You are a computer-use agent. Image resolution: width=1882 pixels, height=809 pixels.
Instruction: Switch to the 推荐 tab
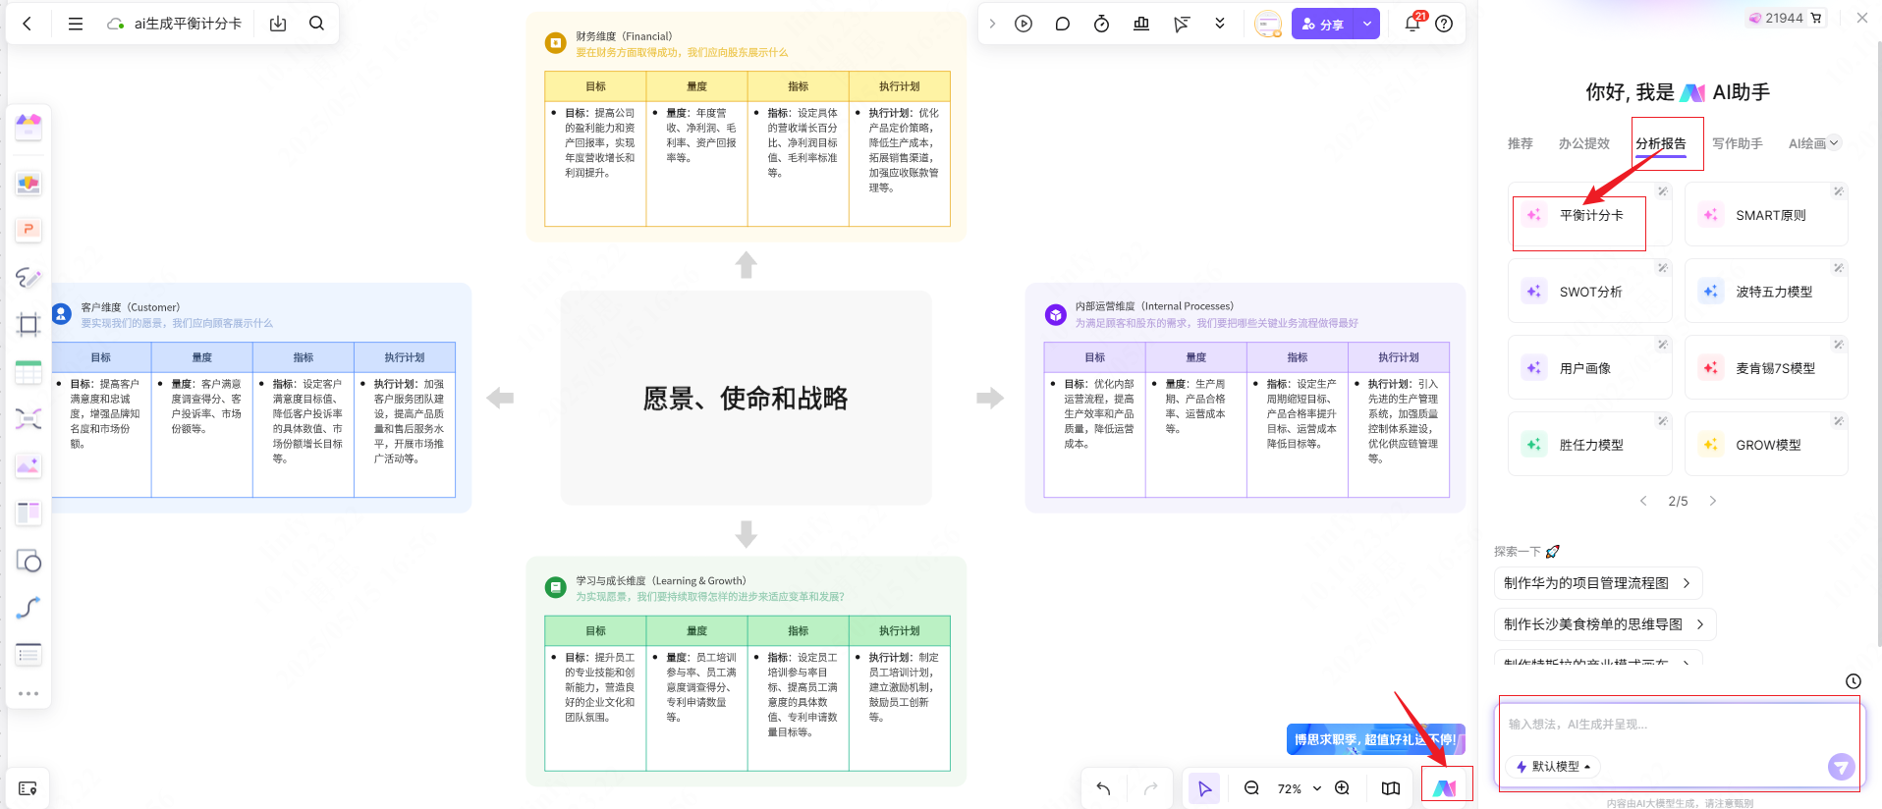1521,143
